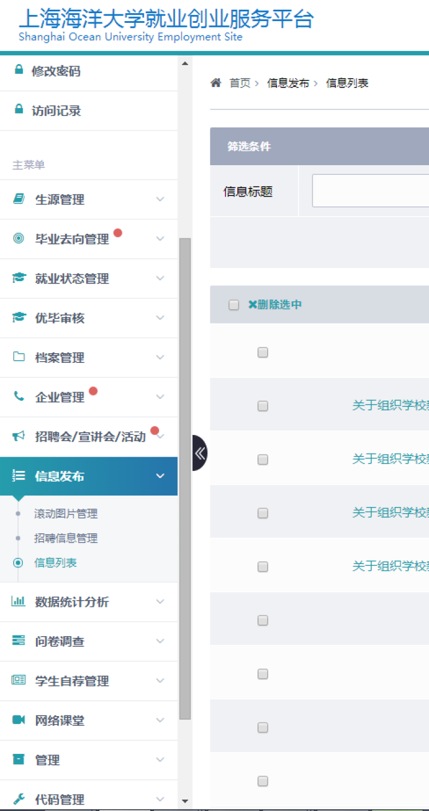Viewport: 429px width, 811px height.
Task: Open 滚动图片管理 submenu item
Action: pos(66,514)
